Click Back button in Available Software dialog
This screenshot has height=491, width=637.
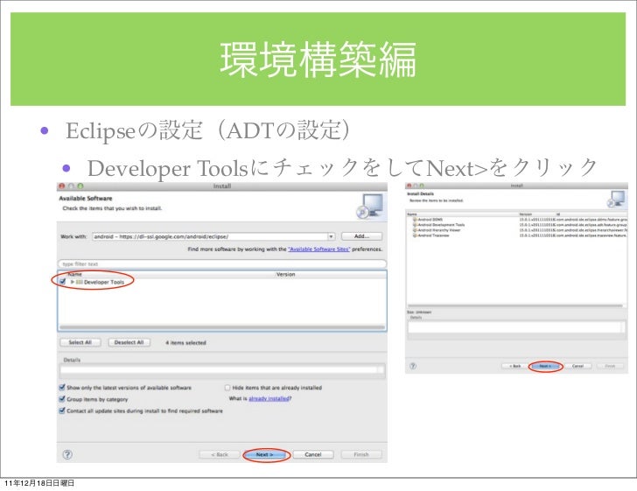tap(220, 454)
